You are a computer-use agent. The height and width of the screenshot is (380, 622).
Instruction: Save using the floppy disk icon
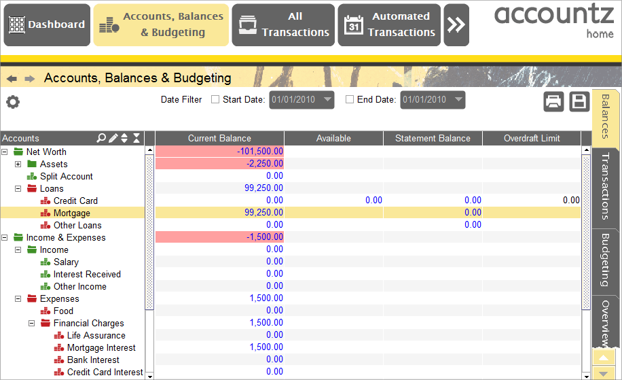(579, 102)
